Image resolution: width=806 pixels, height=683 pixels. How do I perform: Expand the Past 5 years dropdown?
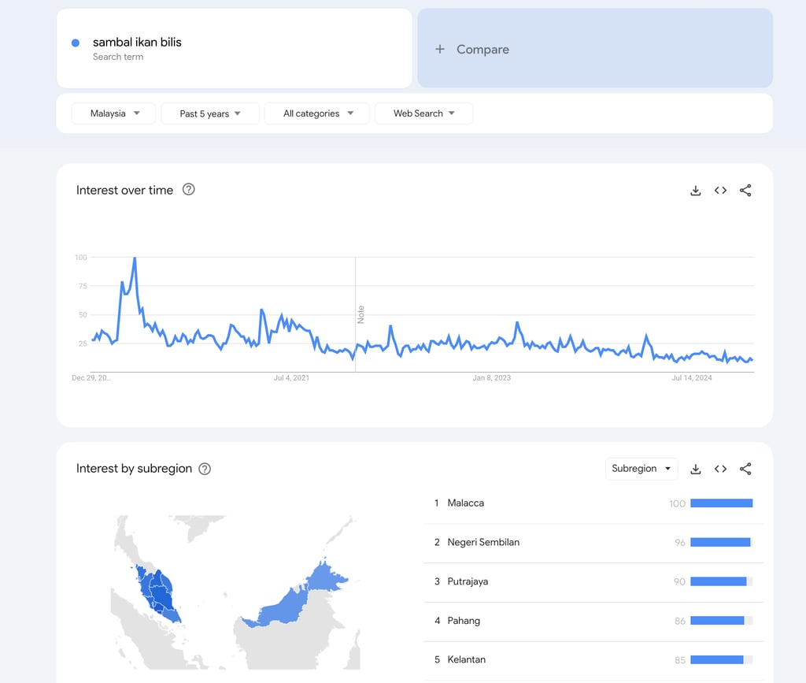point(210,113)
